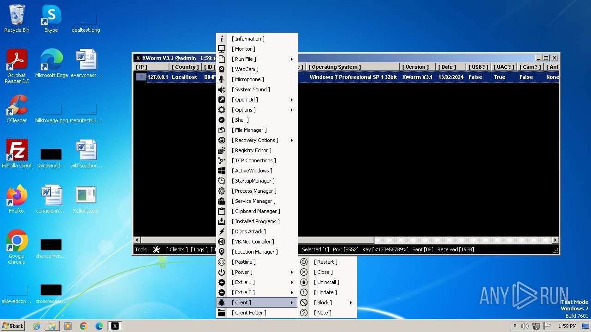Click the Operating System column header
The width and height of the screenshot is (591, 332).
click(x=352, y=67)
